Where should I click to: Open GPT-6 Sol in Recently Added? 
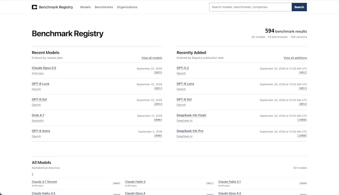coord(184,99)
